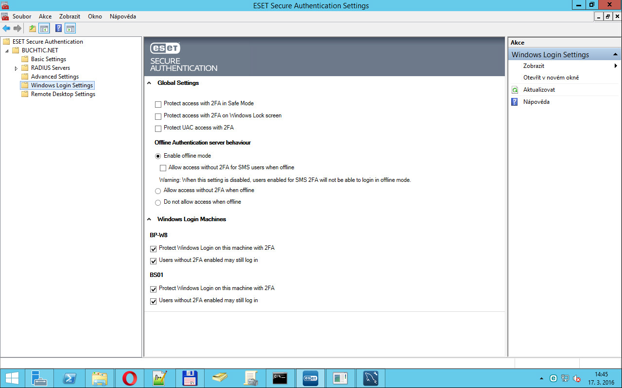Click the MMC toolbox icon beside Soubor

pos(5,16)
